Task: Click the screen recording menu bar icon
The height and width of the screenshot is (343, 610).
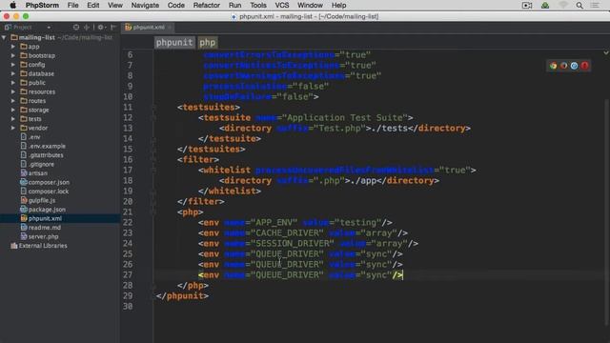Action: tap(527, 6)
